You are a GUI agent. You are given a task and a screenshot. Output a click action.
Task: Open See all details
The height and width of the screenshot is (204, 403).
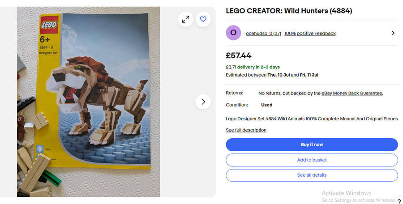pyautogui.click(x=312, y=175)
